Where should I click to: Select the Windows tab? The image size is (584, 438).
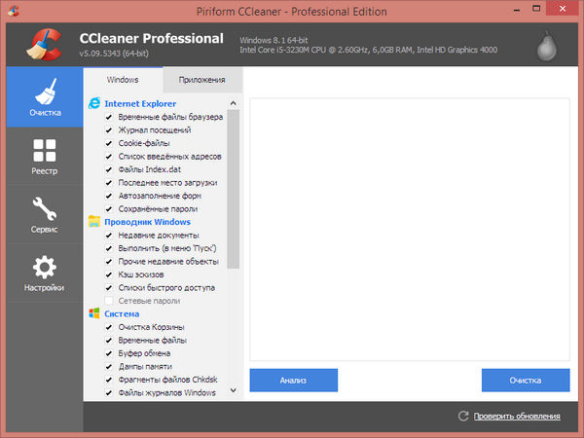click(x=123, y=79)
